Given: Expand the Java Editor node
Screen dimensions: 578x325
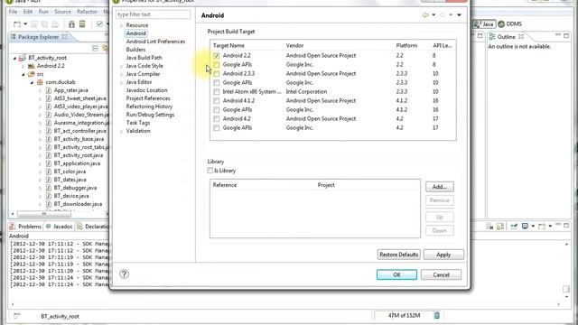Looking at the screenshot, I should [121, 82].
